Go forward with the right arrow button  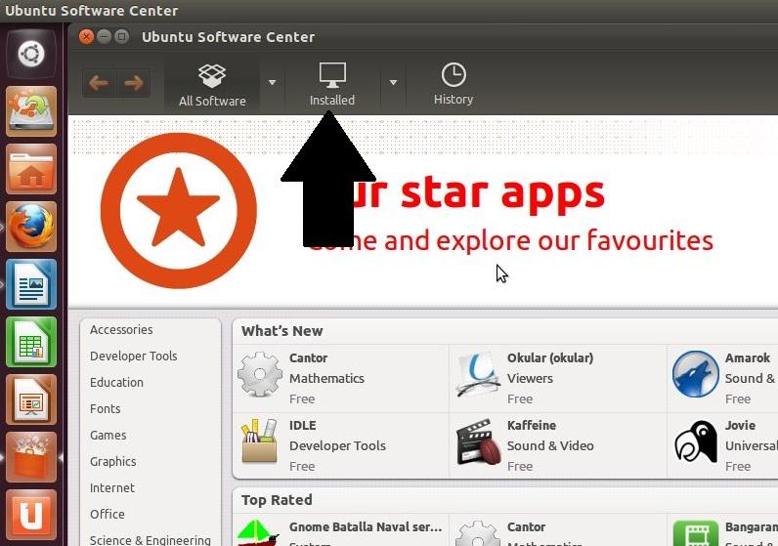132,83
